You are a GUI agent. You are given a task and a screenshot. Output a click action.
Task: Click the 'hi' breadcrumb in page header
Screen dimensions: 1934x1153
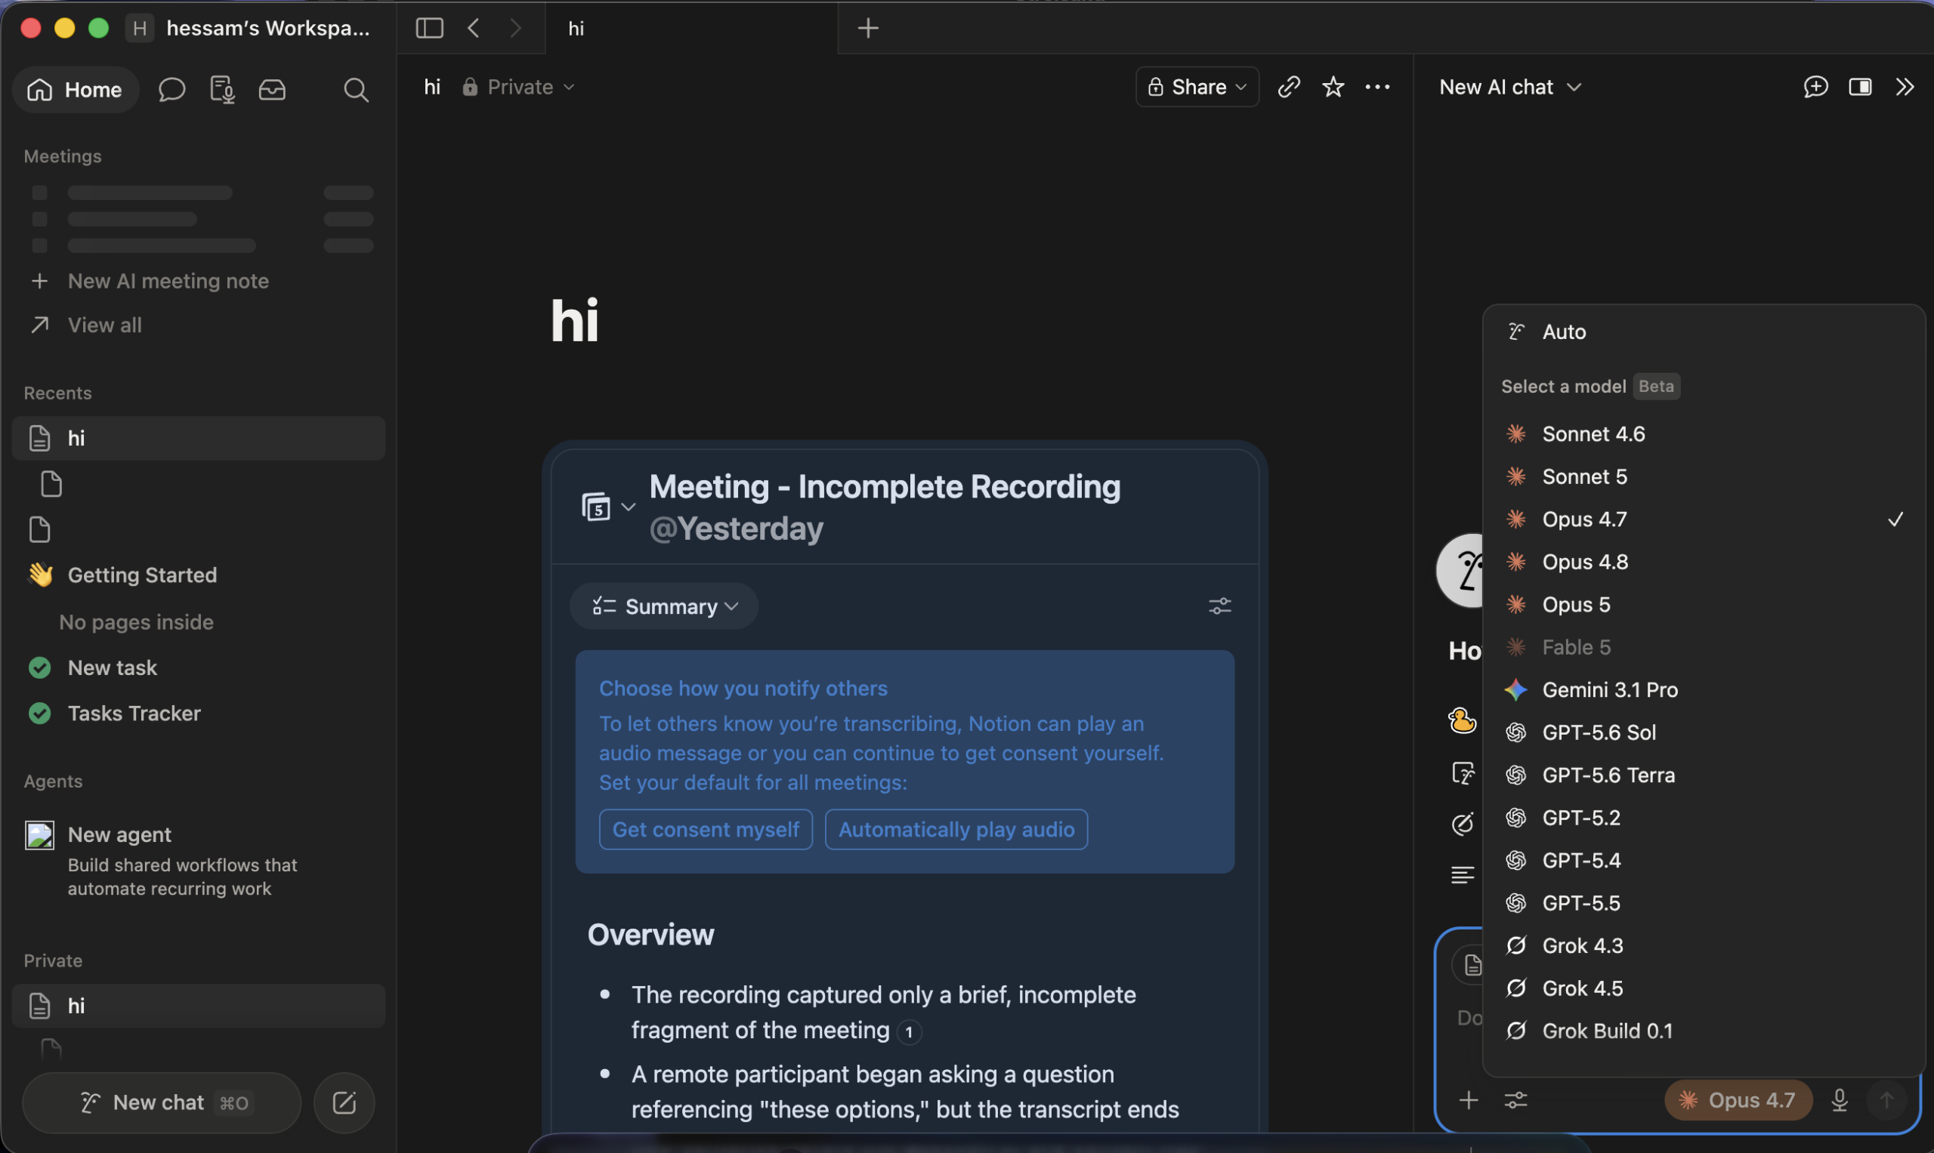432,87
